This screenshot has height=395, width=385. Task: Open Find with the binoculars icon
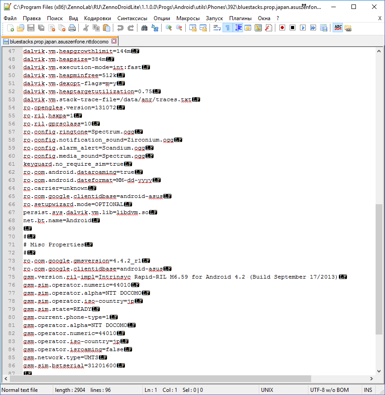pos(144,28)
